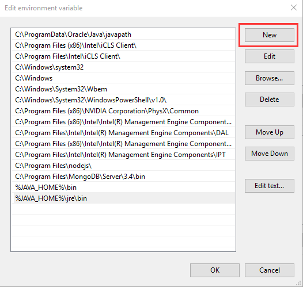Image resolution: width=303 pixels, height=287 pixels.
Task: Select the C:\Program Files\nodejs\ entry
Action: [123, 166]
